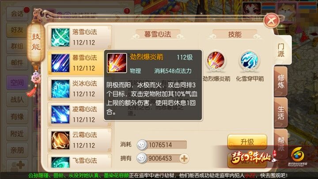Screen dimensions: 318x179
Task: Open the 会话 chat menu
Action: click(x=17, y=14)
